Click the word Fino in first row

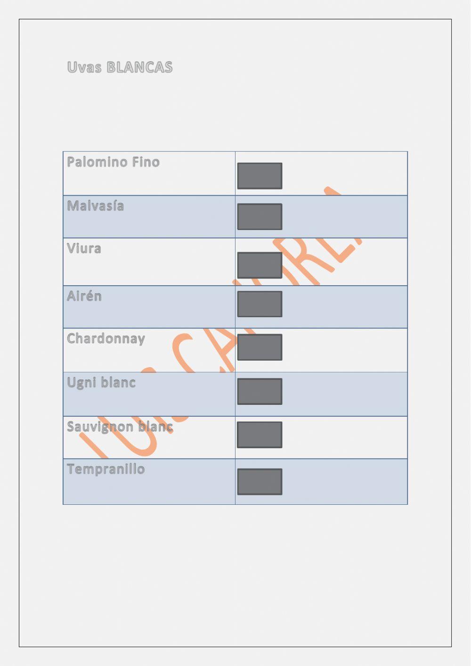pos(146,162)
